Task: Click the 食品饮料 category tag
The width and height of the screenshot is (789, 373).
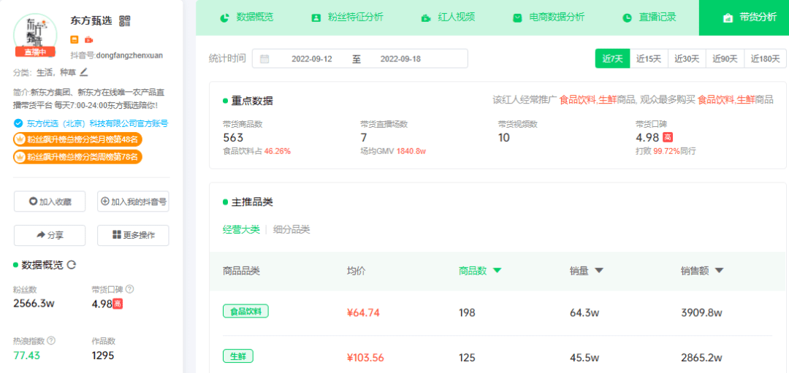Action: point(245,312)
